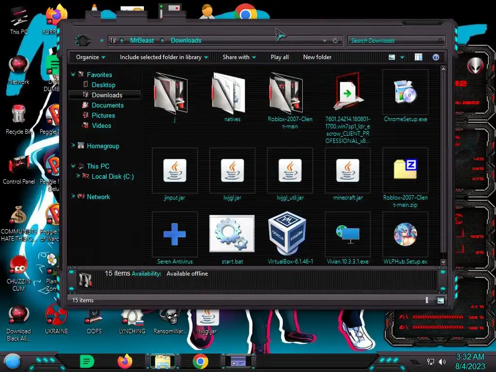
Task: Open Explorer help question mark icon
Action: pyautogui.click(x=436, y=57)
